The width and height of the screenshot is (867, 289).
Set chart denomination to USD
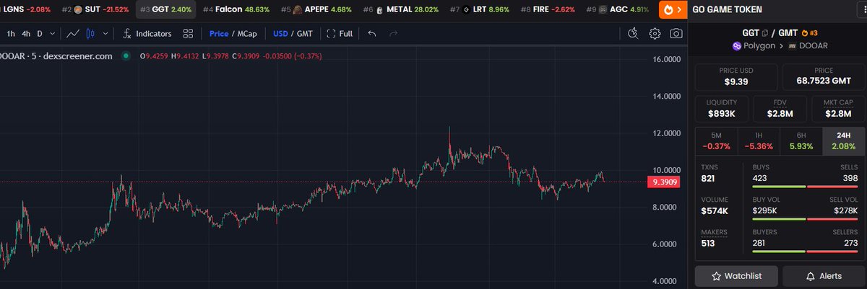coord(281,33)
